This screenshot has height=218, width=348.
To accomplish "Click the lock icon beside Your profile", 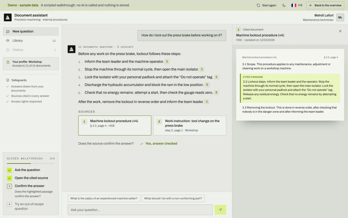I will coord(8,62).
